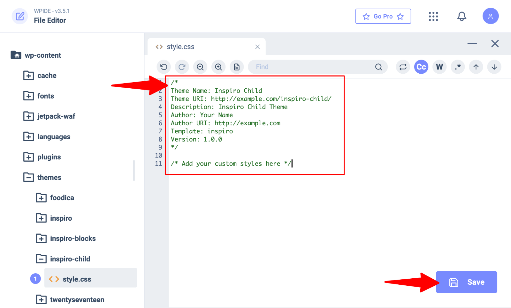Toggle case-sensitive search (Cc)
This screenshot has height=308, width=511.
pos(421,67)
